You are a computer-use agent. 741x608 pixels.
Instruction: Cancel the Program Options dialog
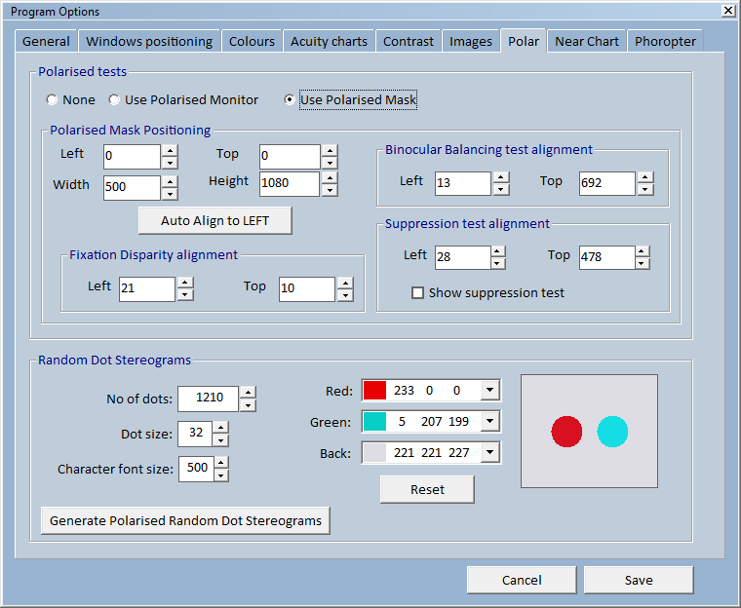tap(522, 580)
